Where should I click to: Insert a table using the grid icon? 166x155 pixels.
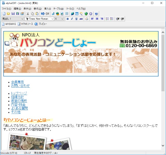(67, 14)
